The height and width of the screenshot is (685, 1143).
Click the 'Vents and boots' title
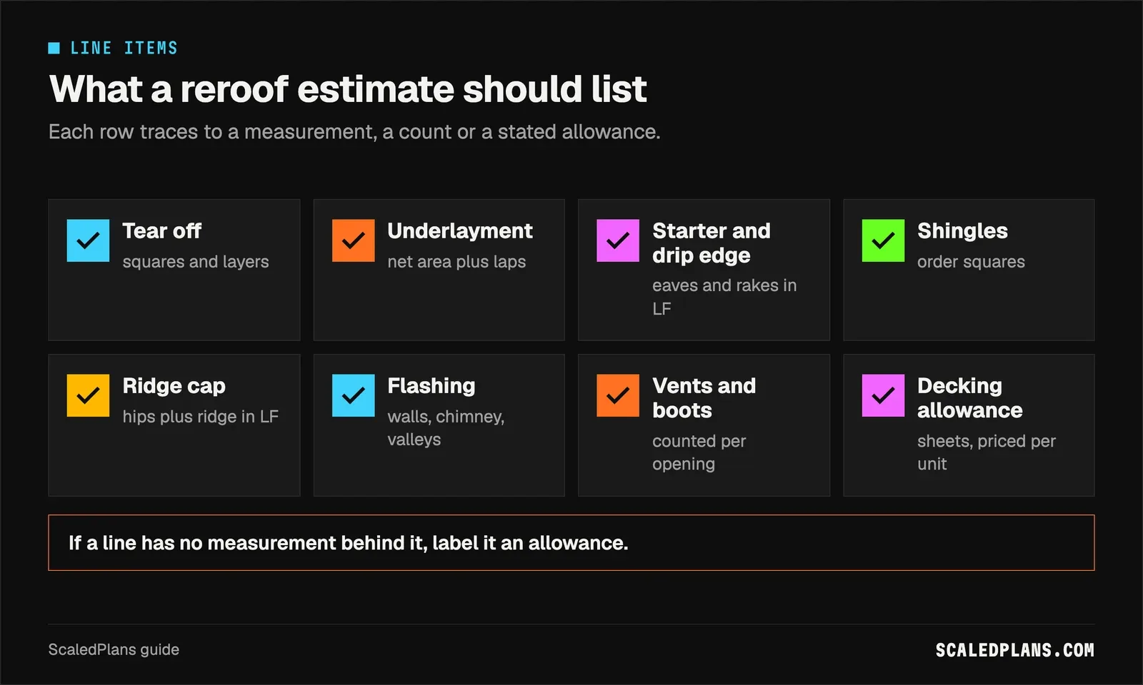point(704,398)
